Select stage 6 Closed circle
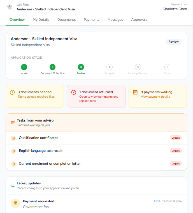Viewport: 193px width, 213px height. (167, 67)
